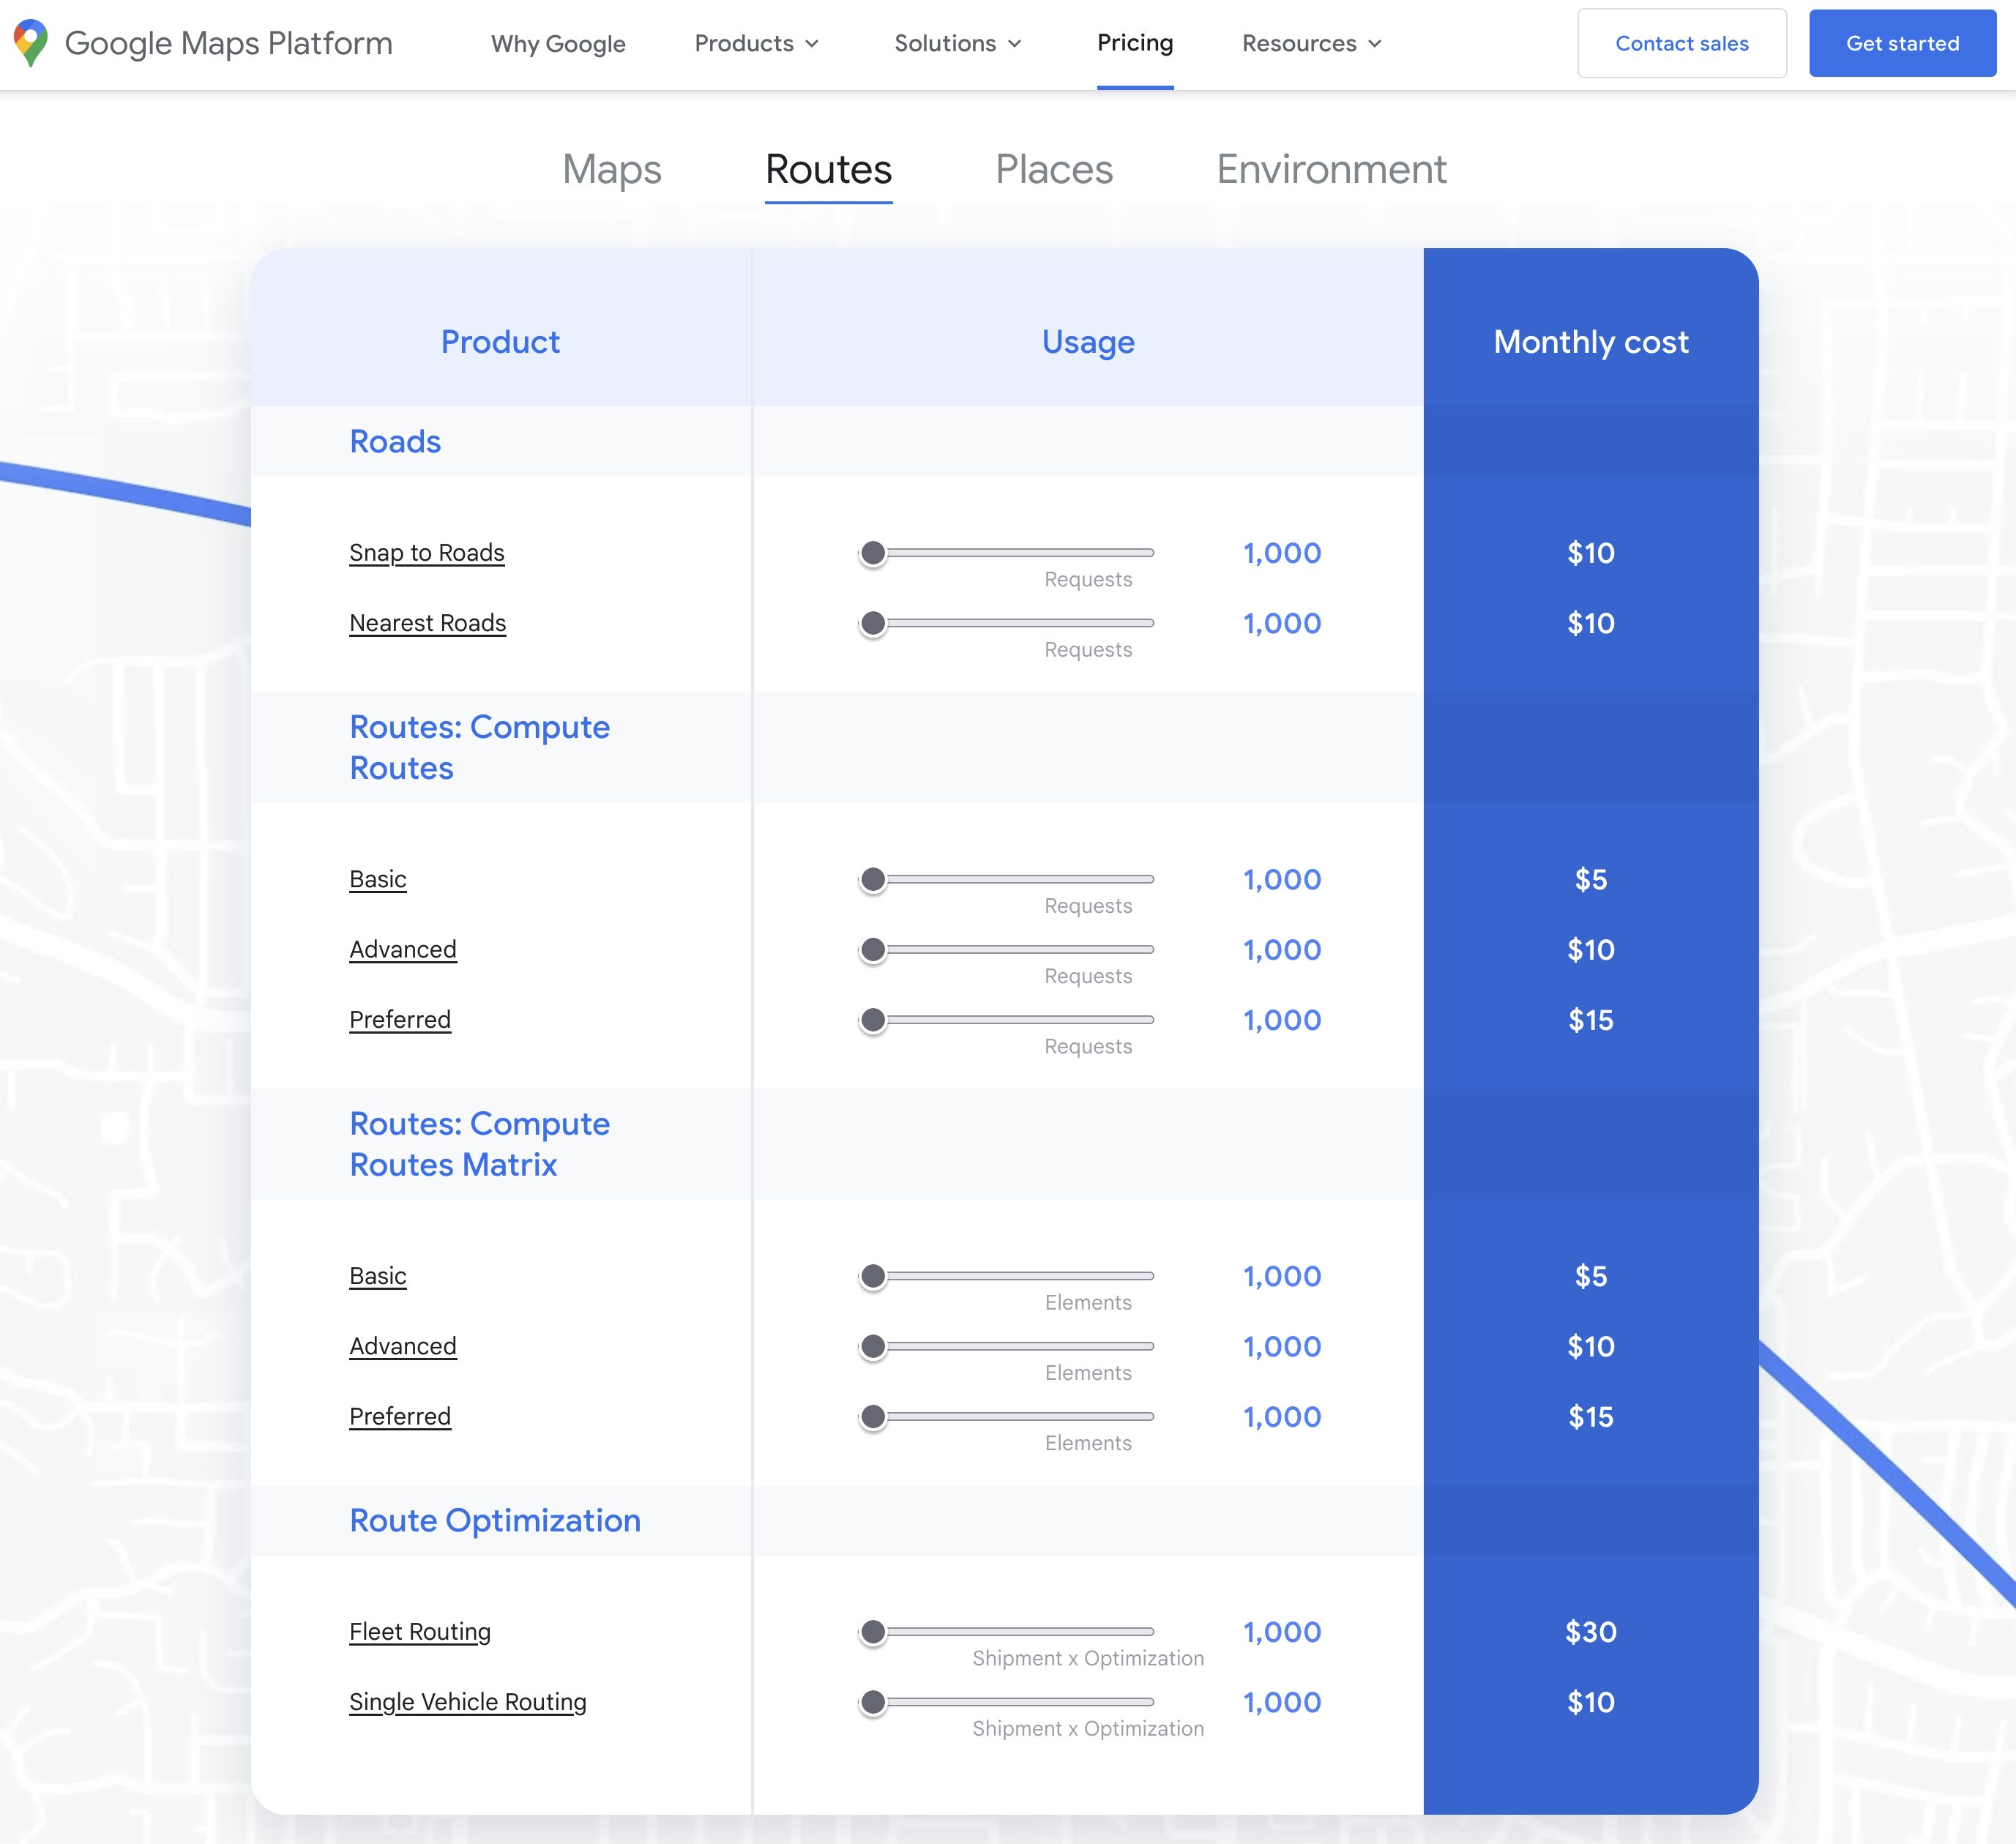Switch to the Places pricing tab

tap(1053, 169)
